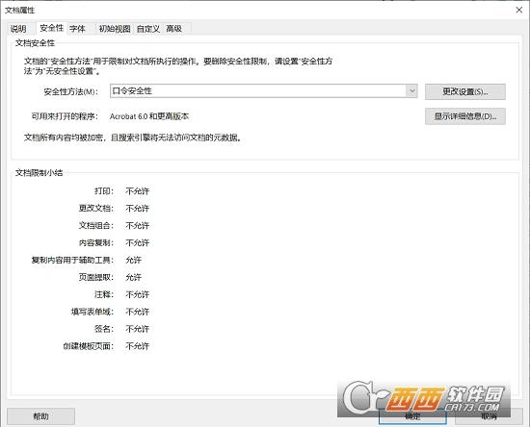Click the 文档安全性 group heading
This screenshot has height=427, width=530.
click(x=35, y=43)
